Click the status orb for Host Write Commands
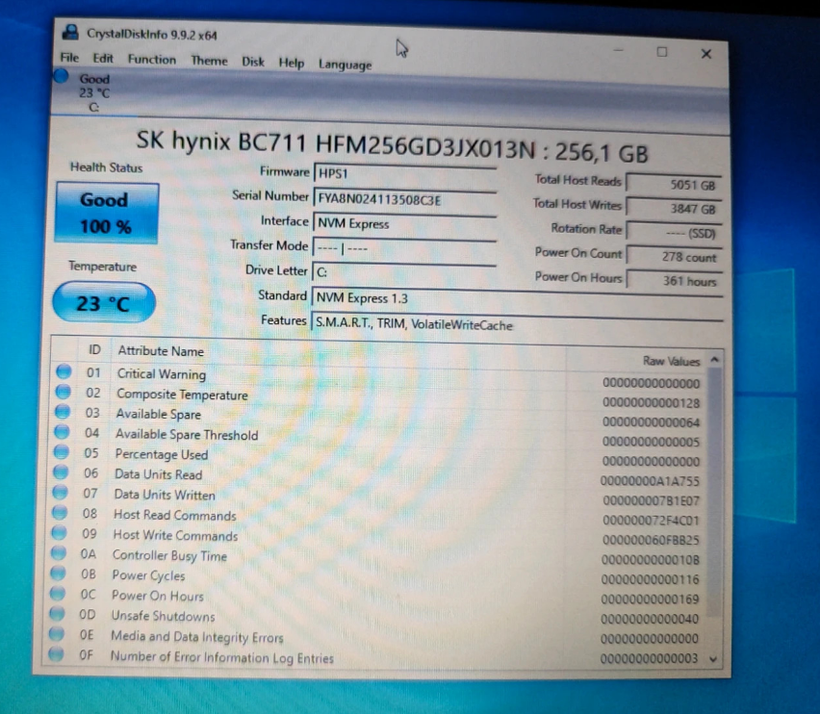The image size is (820, 714). pyautogui.click(x=59, y=533)
